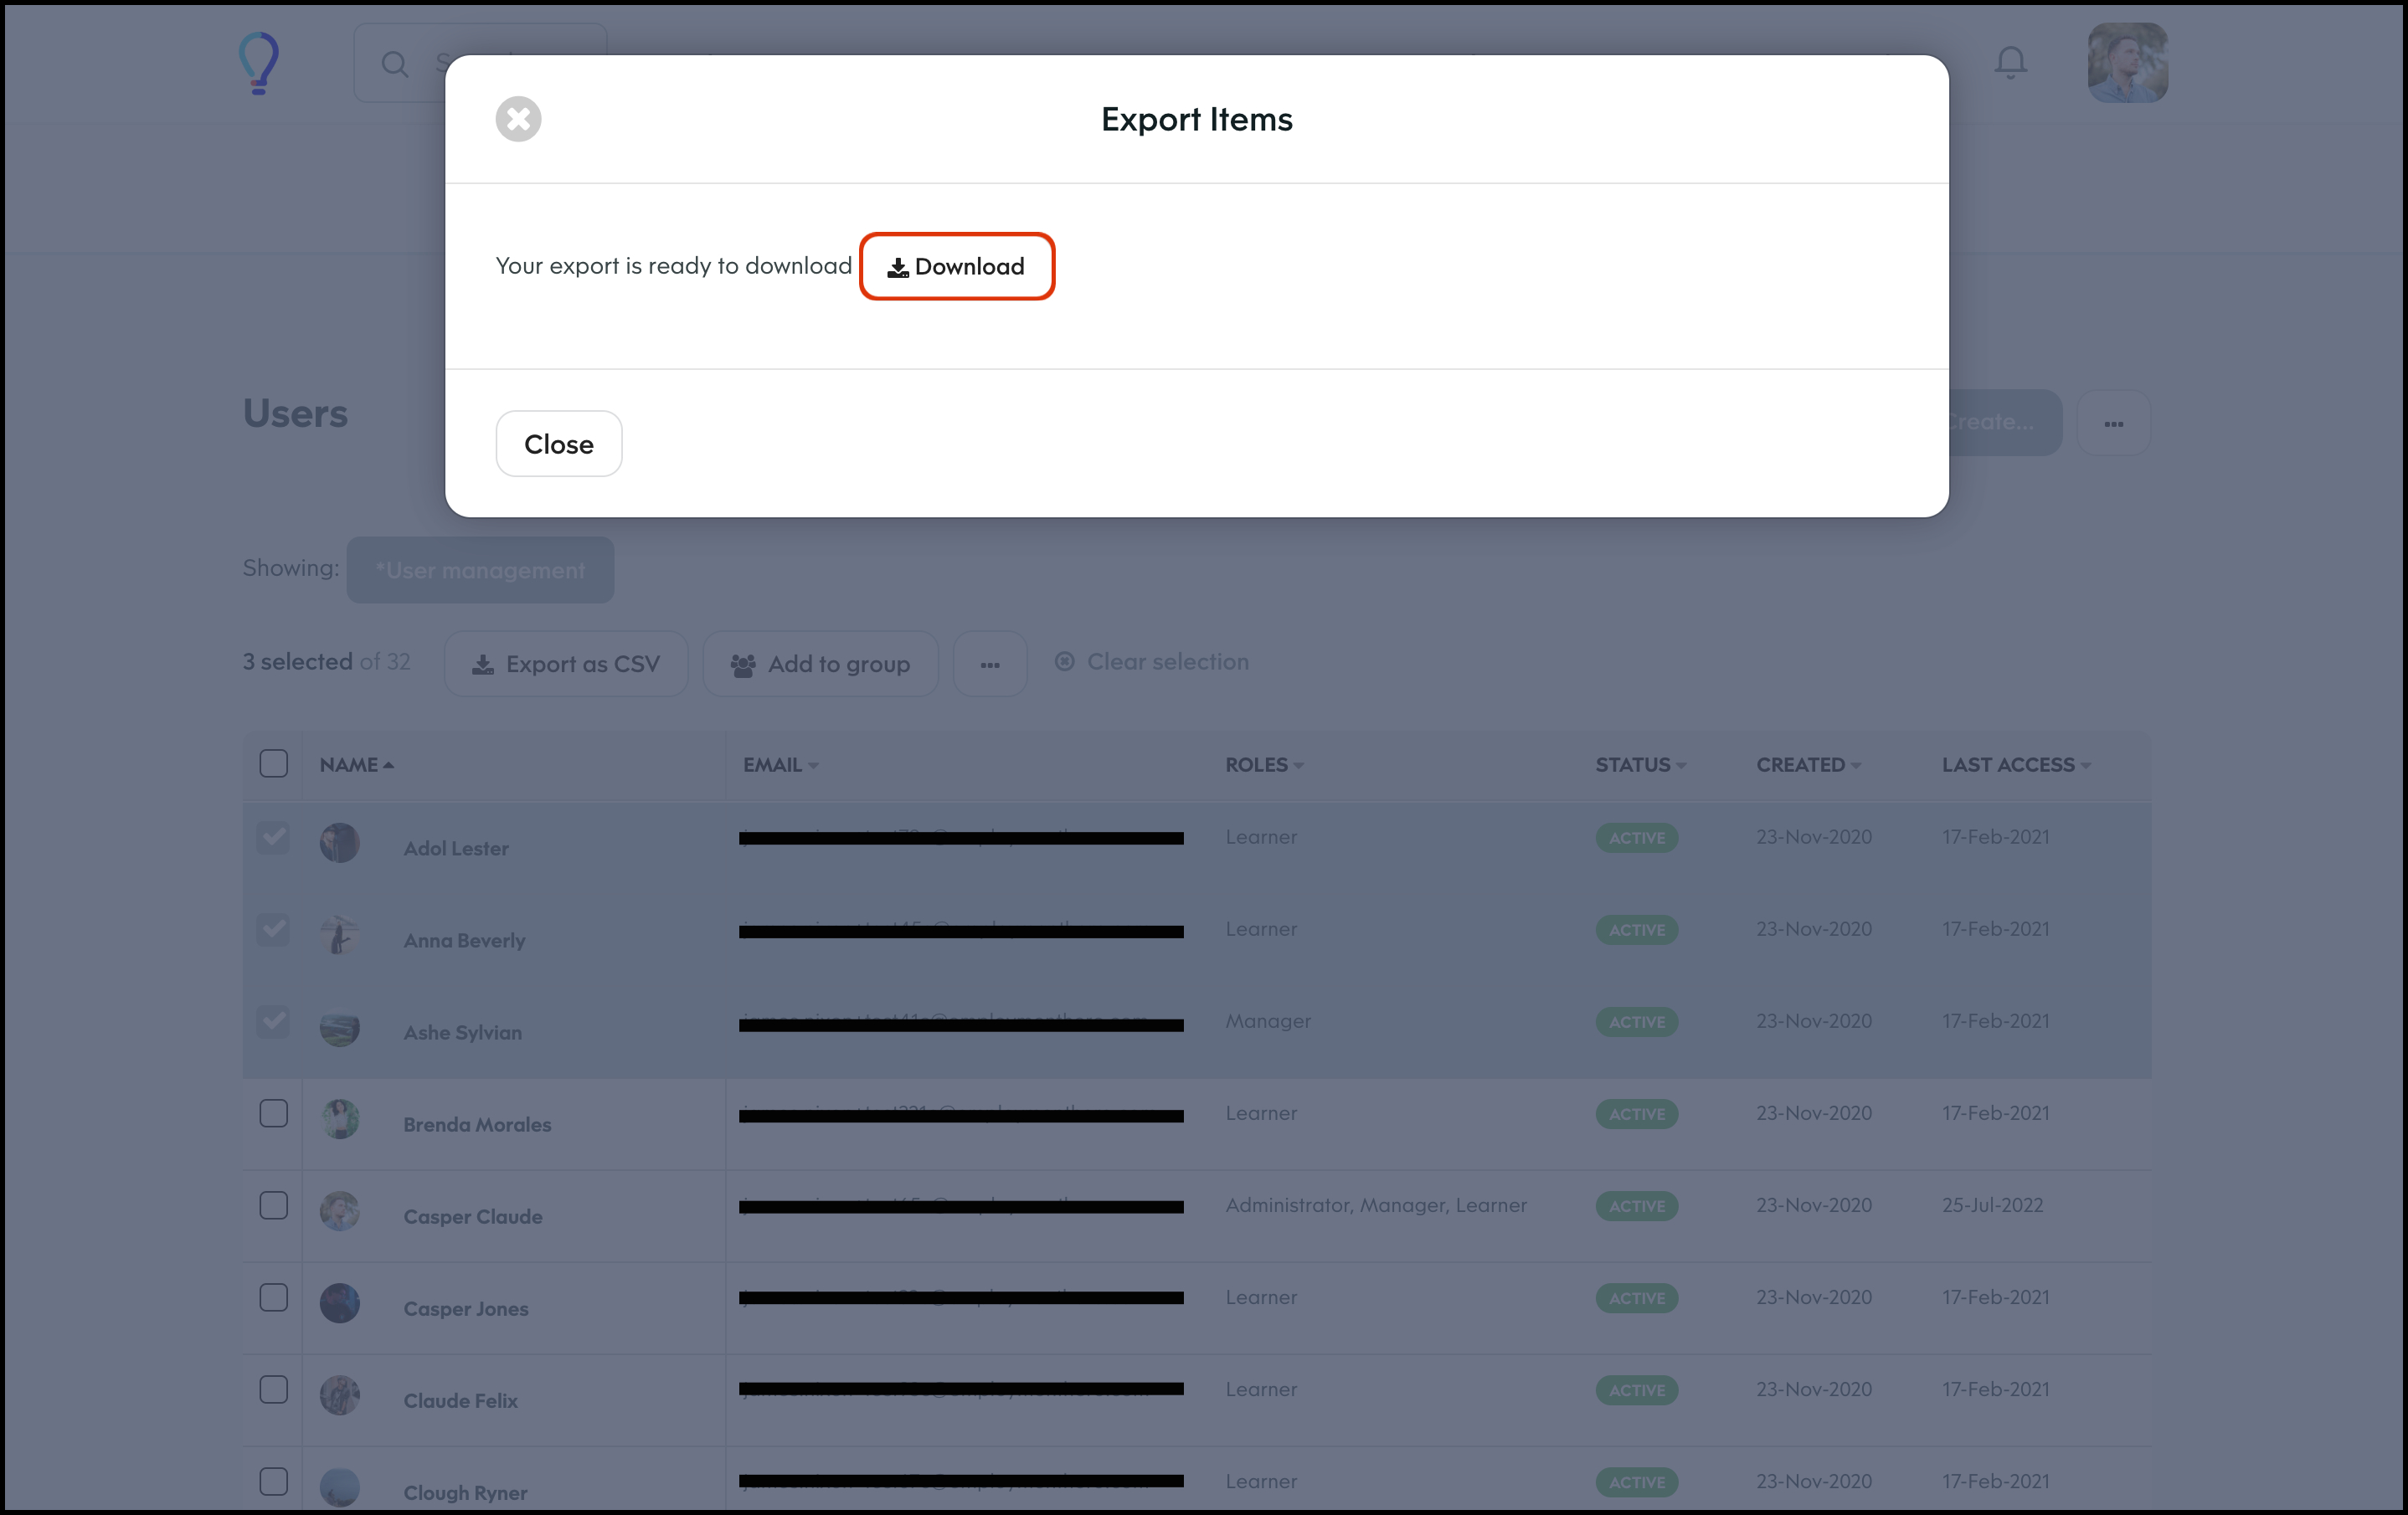Click the Manager role of Ashe Sylvian
This screenshot has height=1515, width=2408.
pos(1268,1021)
